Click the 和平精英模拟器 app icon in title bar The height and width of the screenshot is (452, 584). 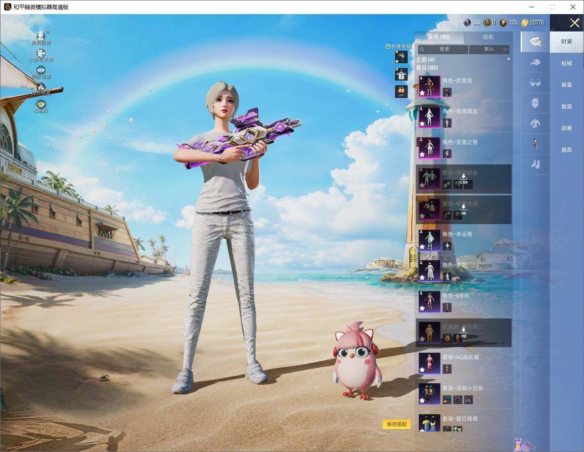click(x=7, y=7)
